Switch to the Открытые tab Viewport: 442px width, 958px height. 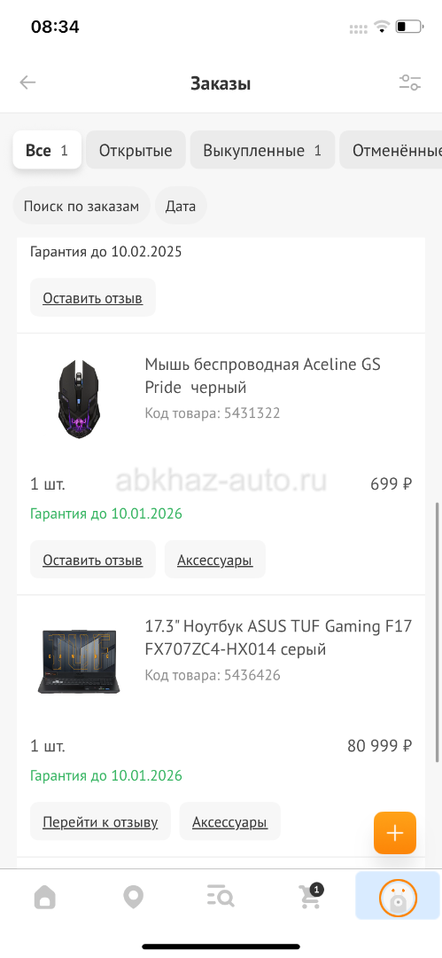click(136, 150)
